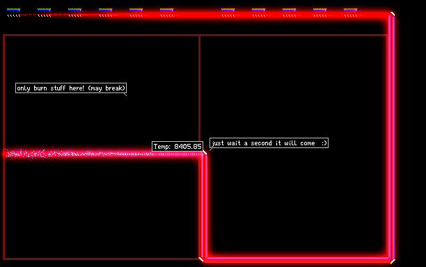Click the left dark red wall of the burn chamber
This screenshot has height=267, width=426.
(x=3, y=147)
